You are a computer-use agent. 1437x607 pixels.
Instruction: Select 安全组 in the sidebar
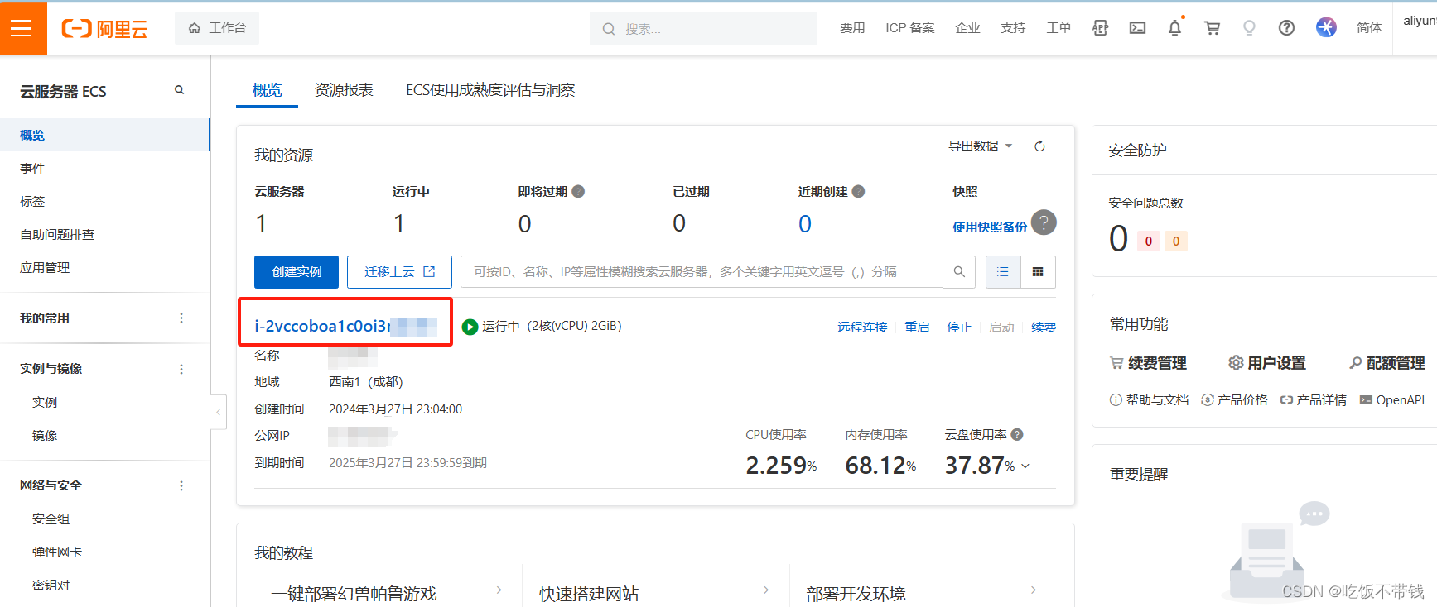pyautogui.click(x=51, y=519)
